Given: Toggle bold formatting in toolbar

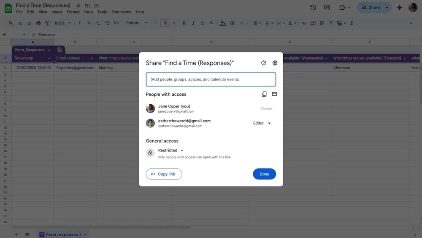Looking at the screenshot, I should pos(184,23).
